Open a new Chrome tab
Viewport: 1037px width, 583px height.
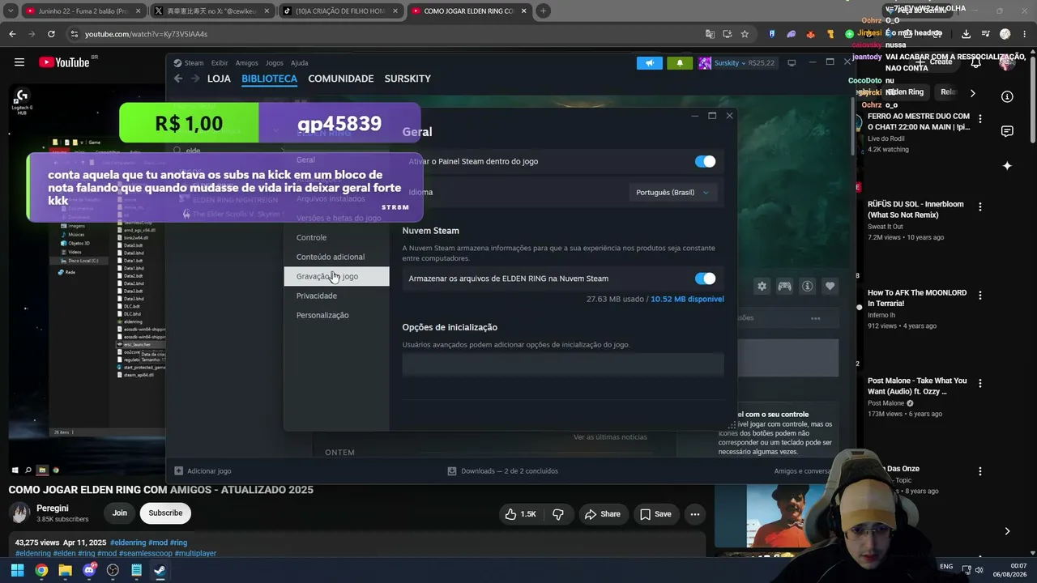(x=543, y=11)
